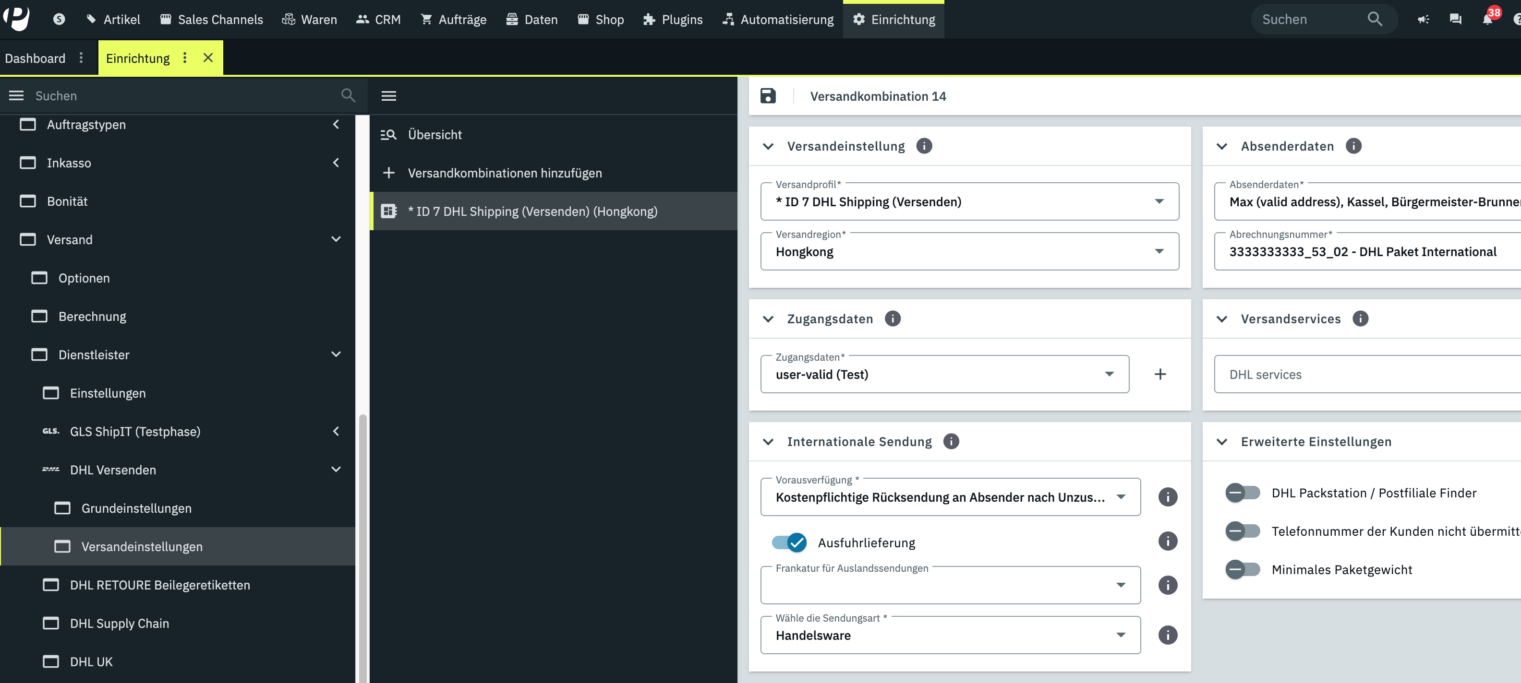1521x683 pixels.
Task: Open the chat messages icon
Action: click(1455, 20)
